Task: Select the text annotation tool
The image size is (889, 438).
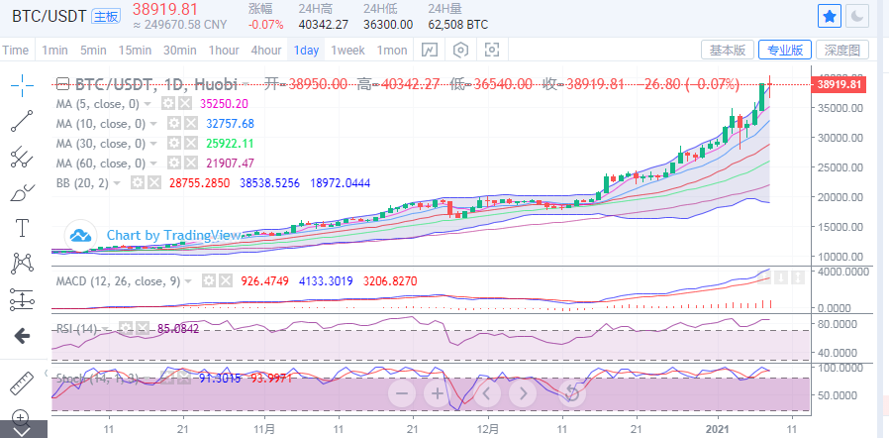Action: pos(22,228)
